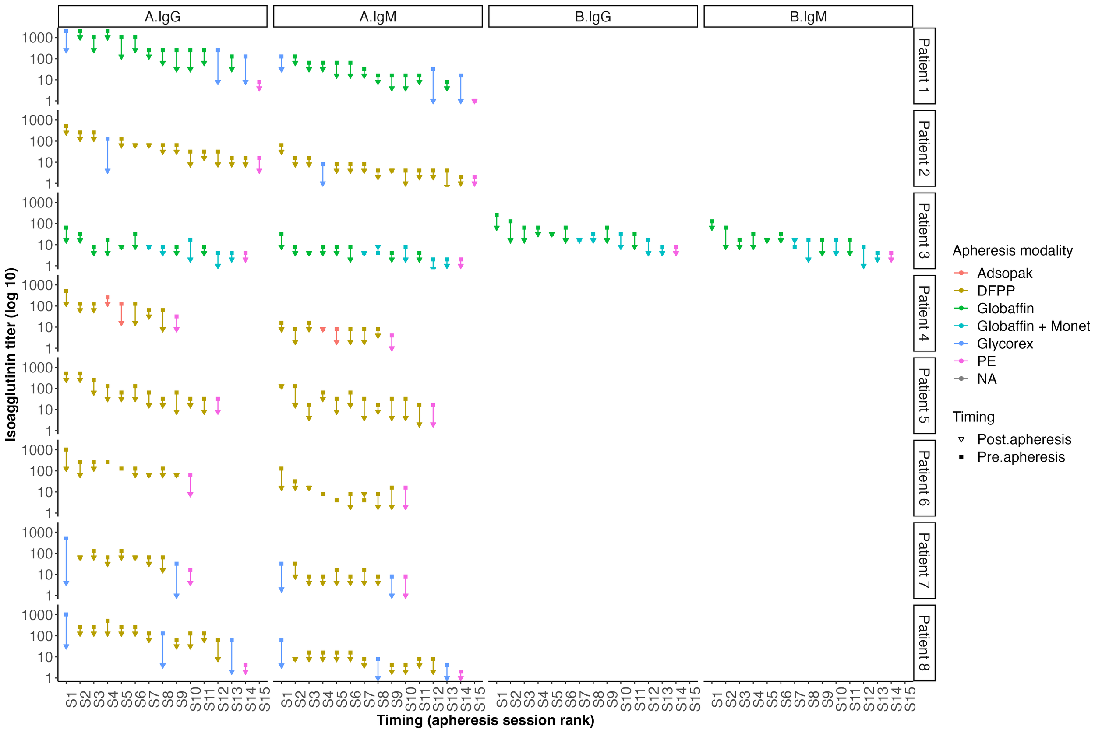Select the B.IgM facet header
The width and height of the screenshot is (1095, 733).
[808, 17]
